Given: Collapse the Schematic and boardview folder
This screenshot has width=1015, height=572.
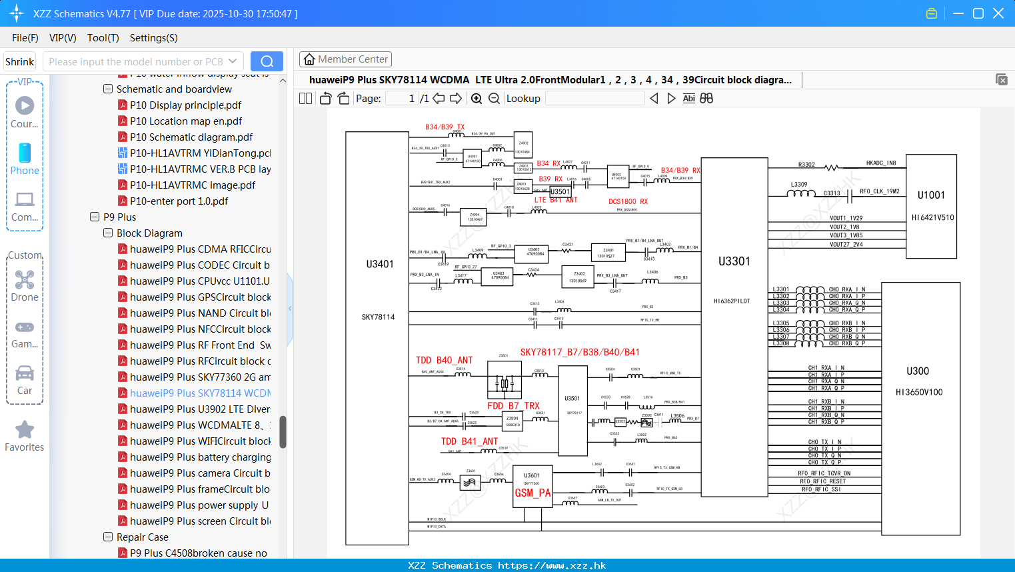Looking at the screenshot, I should coord(108,89).
